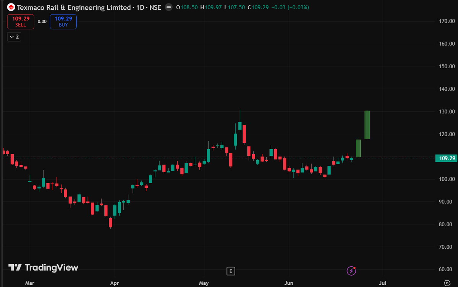Click the May label on time axis
Image resolution: width=458 pixels, height=287 pixels.
204,283
